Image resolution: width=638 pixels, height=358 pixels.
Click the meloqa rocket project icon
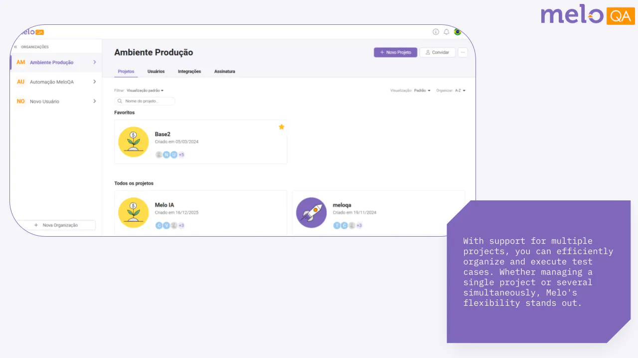coord(312,213)
